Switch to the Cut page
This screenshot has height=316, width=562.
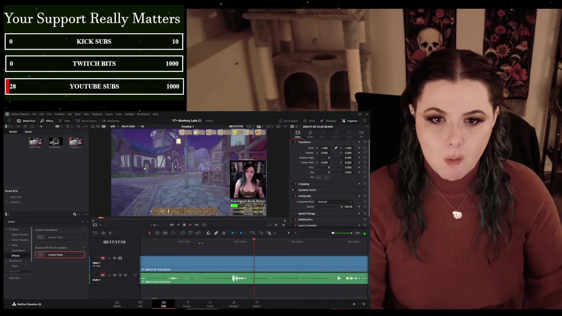point(140,304)
